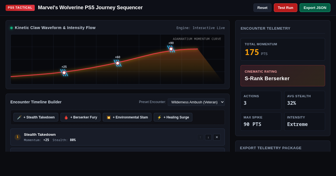The width and height of the screenshot is (336, 176).
Task: Click the S-Rank Berserker cinematic rating card
Action: (283, 76)
